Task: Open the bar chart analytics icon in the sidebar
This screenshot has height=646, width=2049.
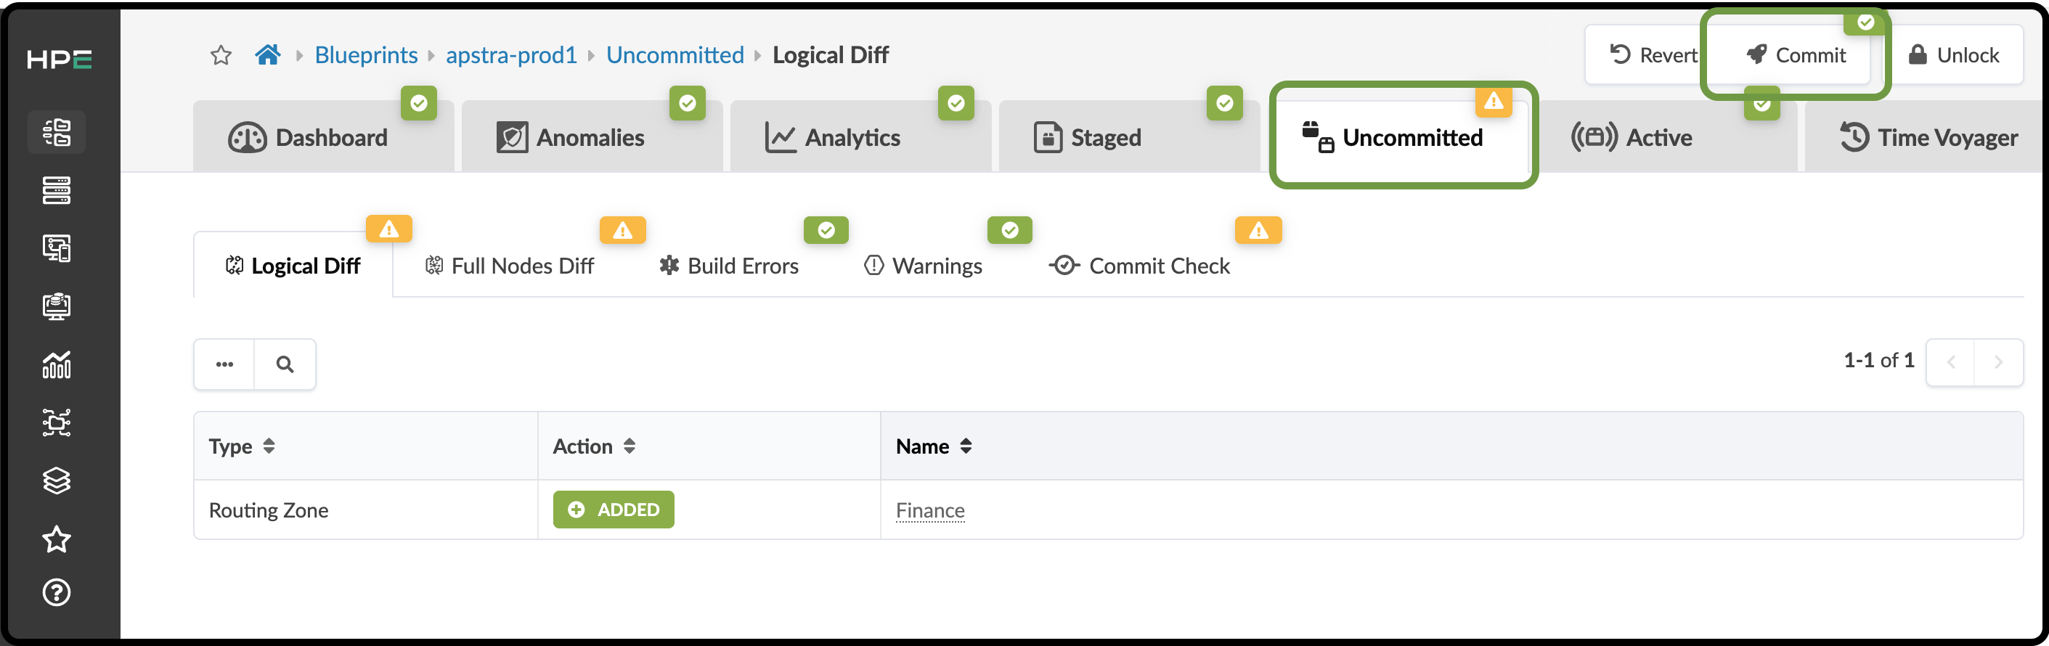Action: click(57, 364)
